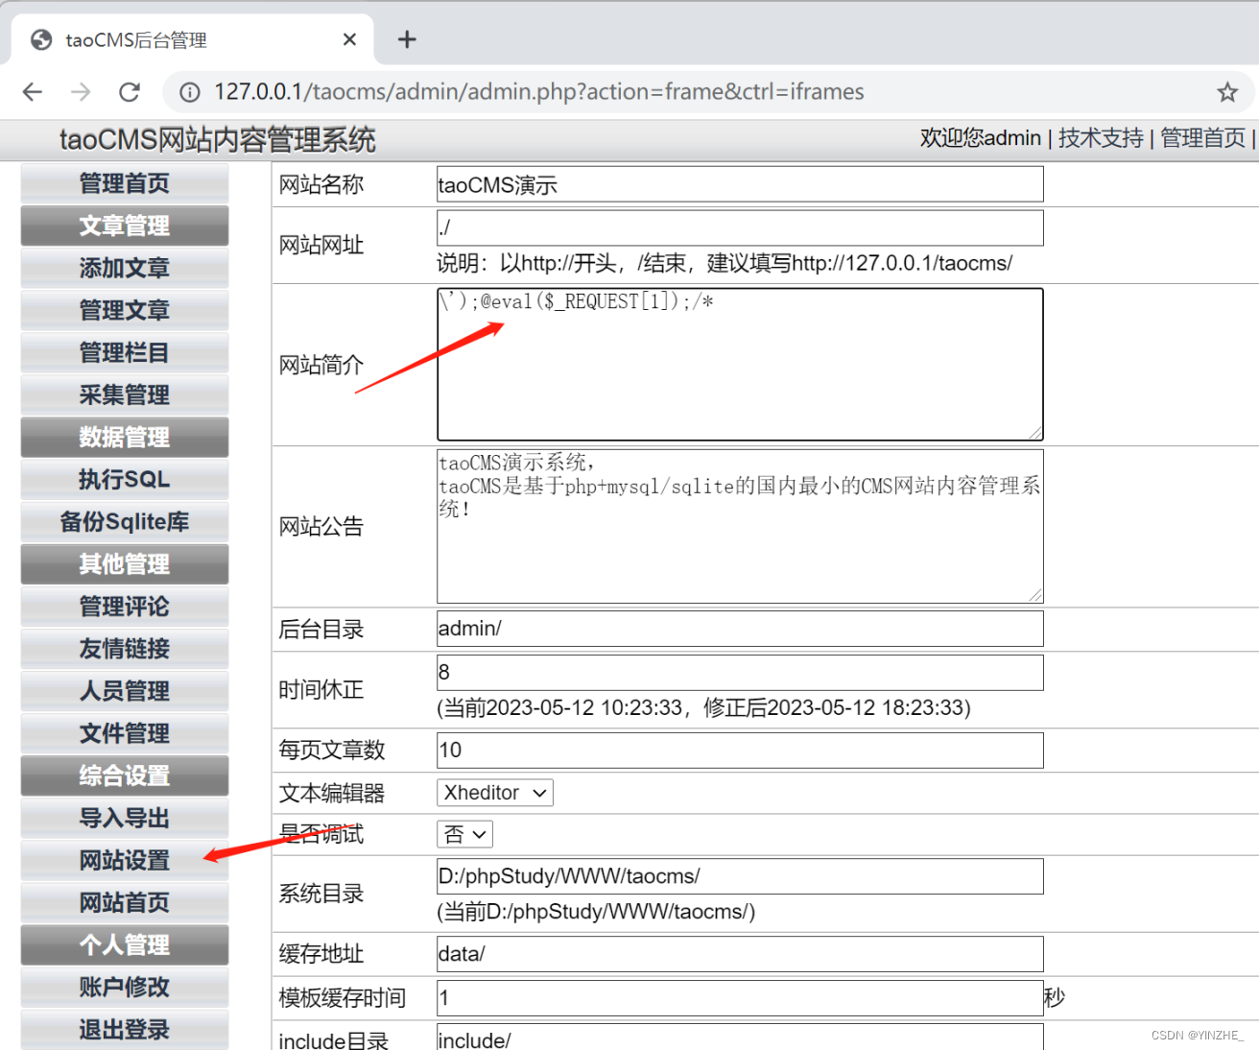The width and height of the screenshot is (1259, 1050).
Task: Click the 管理首页 link in the header
Action: coord(1202,138)
